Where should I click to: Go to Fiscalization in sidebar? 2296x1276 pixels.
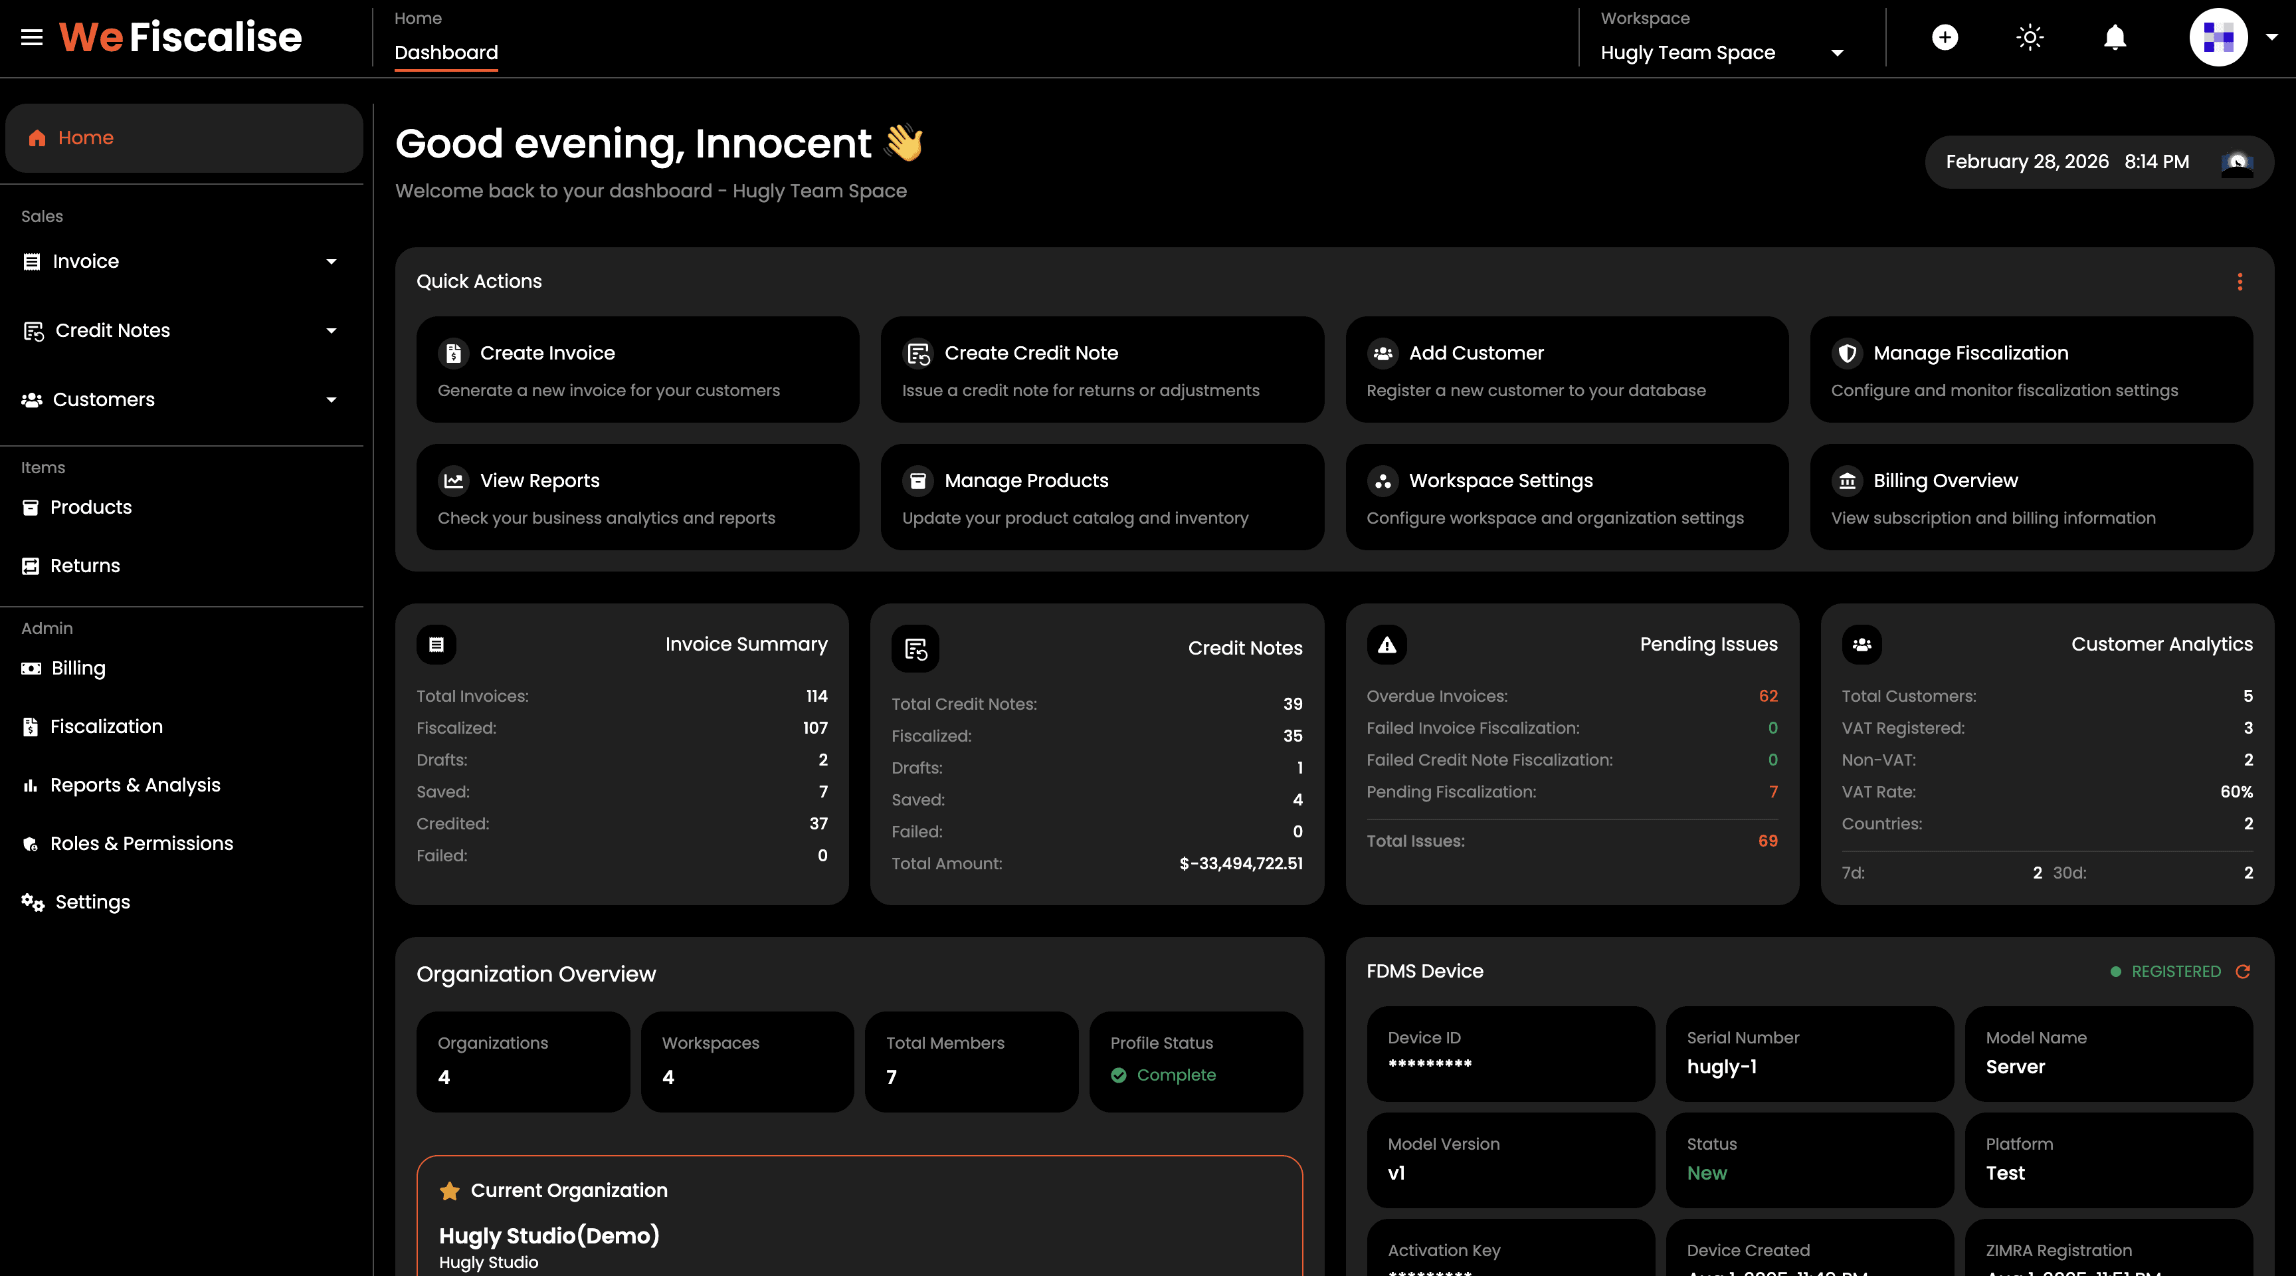click(x=106, y=727)
